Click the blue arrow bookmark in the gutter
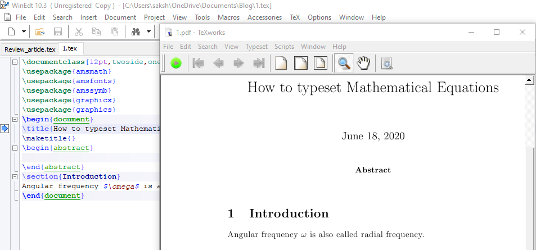This screenshot has width=536, height=250. coord(4,129)
